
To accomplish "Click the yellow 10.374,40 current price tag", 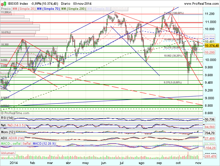I will (x=212, y=45).
